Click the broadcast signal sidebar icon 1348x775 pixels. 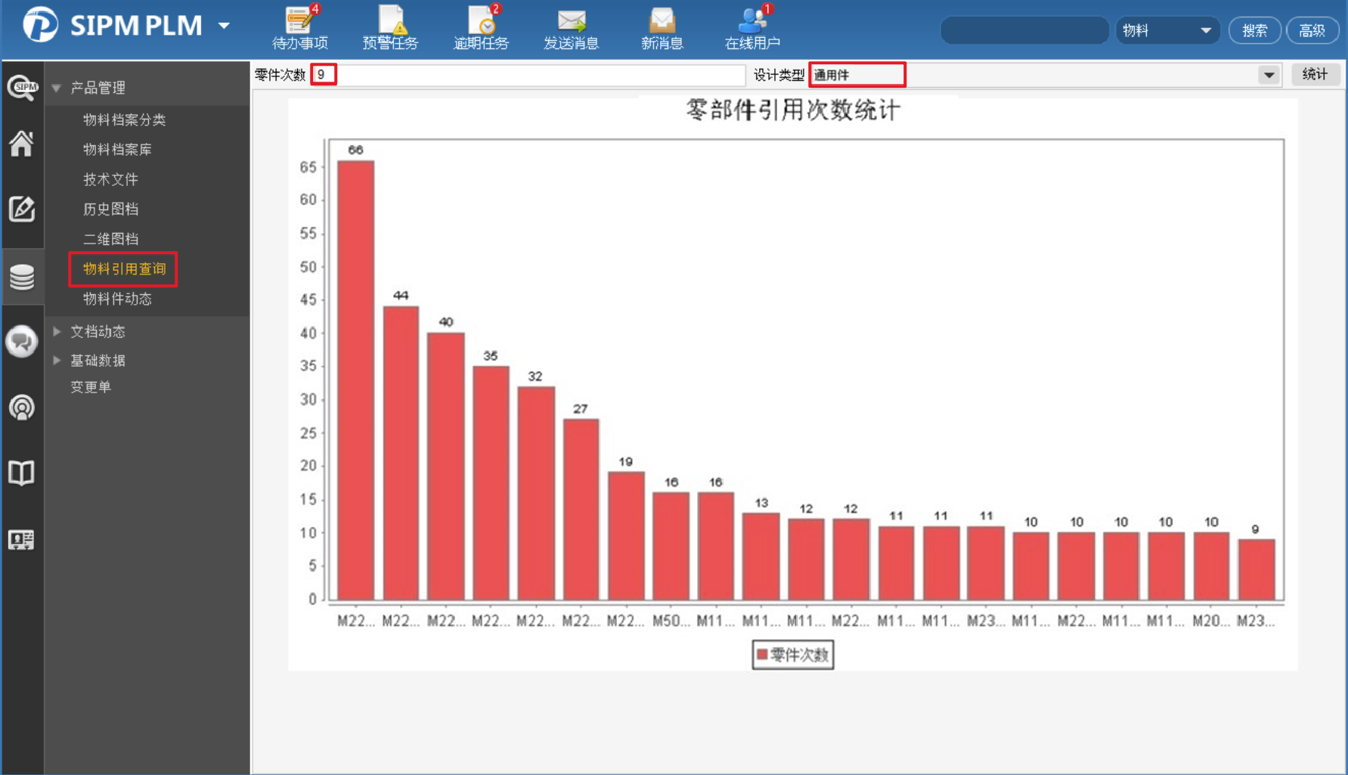click(x=21, y=408)
